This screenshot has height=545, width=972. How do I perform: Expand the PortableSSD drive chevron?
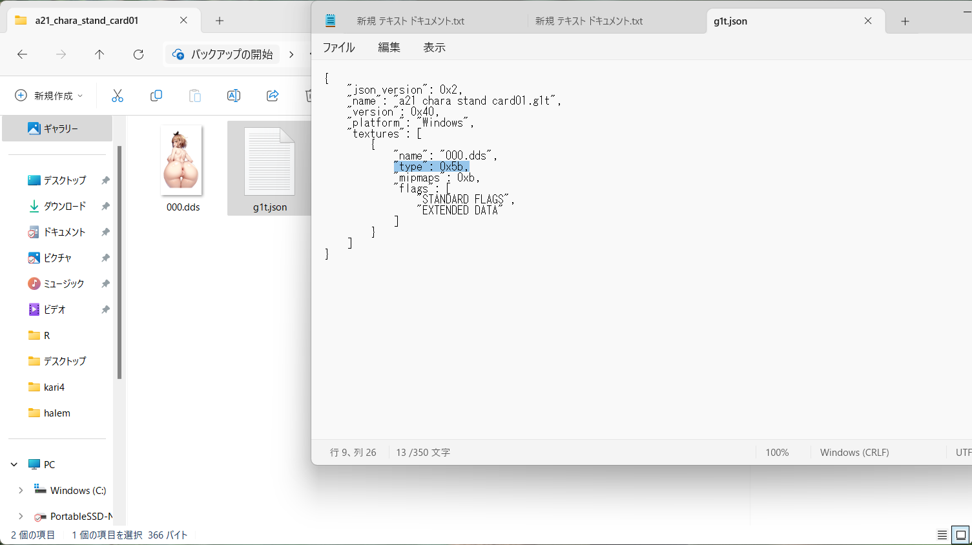click(x=21, y=516)
